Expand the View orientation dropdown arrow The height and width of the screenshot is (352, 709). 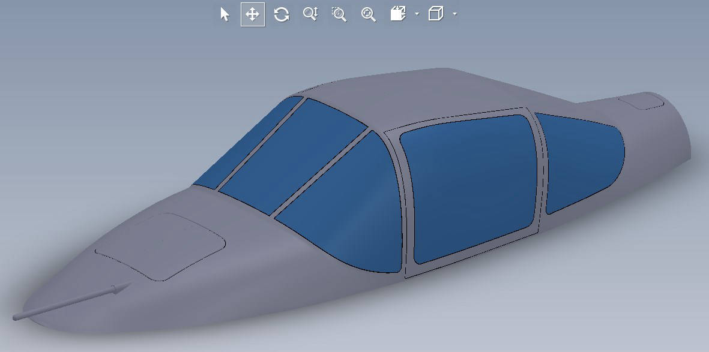click(417, 14)
